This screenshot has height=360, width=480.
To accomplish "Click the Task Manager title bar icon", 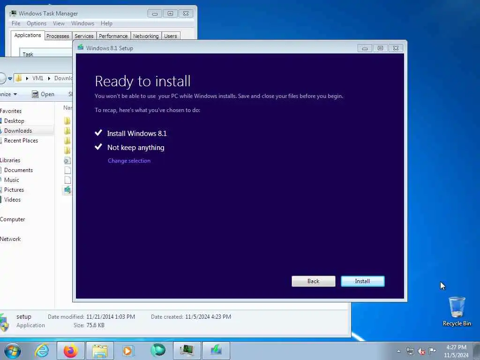I will coord(13,13).
